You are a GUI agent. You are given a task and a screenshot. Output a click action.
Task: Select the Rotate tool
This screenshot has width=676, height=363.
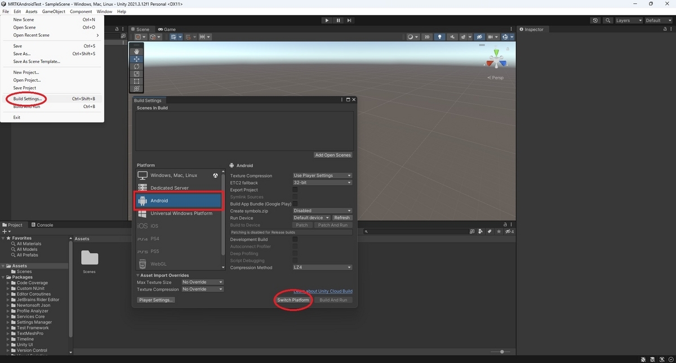[x=136, y=66]
